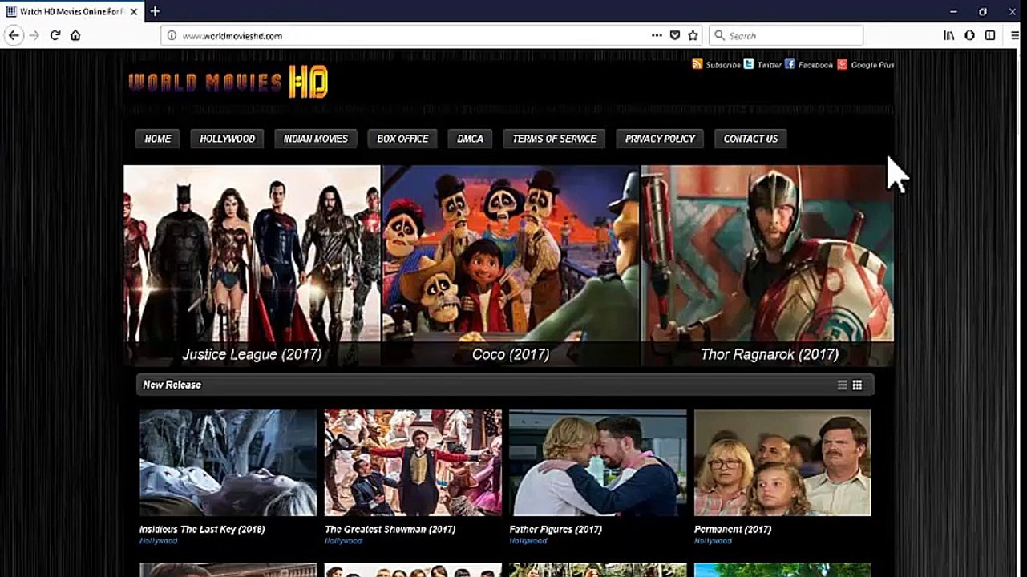This screenshot has width=1027, height=577.
Task: Click Hollywood tag under Permanent
Action: click(713, 541)
